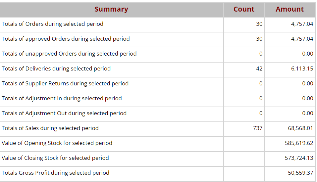The image size is (317, 182).
Task: Select the approved Orders row label
Action: (x=66, y=39)
